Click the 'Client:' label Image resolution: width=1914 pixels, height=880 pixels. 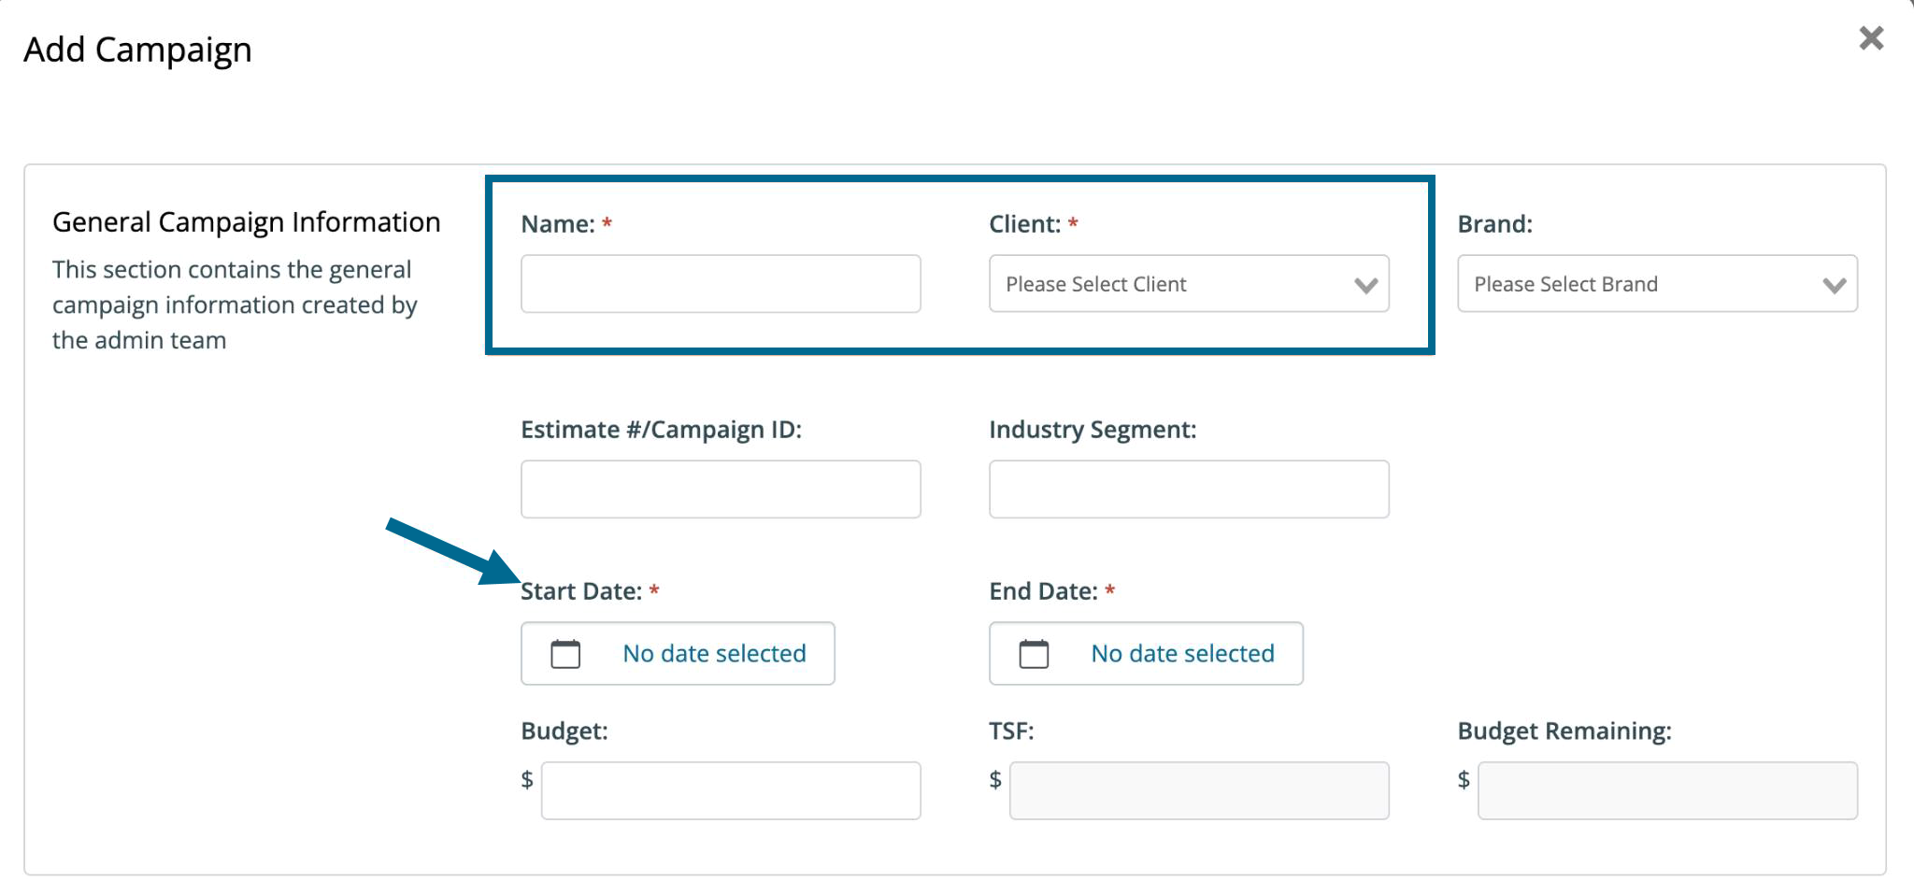coord(1025,224)
